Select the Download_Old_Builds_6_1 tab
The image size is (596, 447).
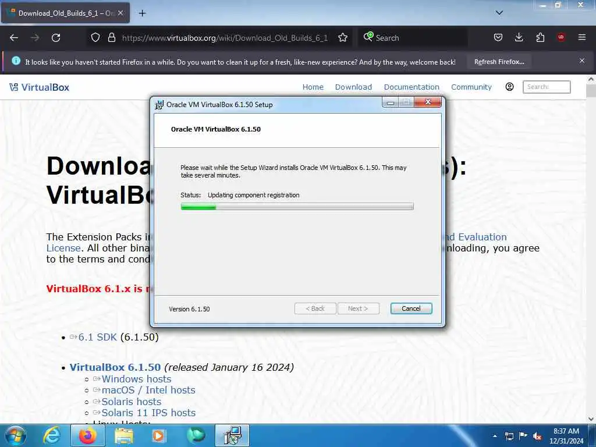[x=65, y=13]
